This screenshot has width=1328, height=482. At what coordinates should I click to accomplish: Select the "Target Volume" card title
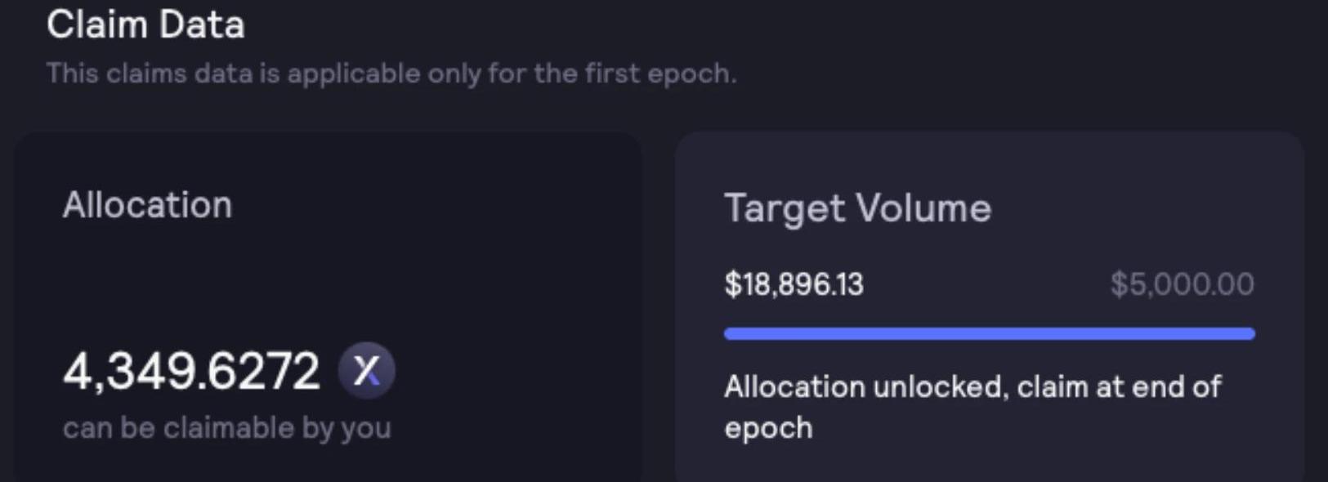[x=857, y=208]
